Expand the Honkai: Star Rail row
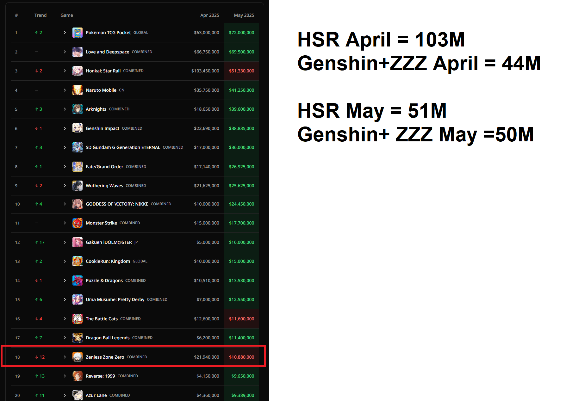 coord(65,71)
